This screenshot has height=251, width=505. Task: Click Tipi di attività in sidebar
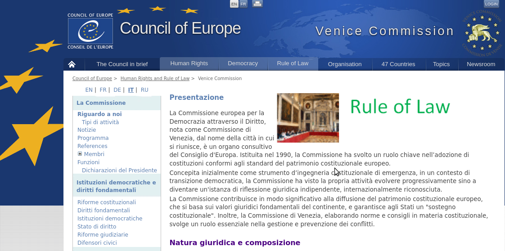point(100,122)
